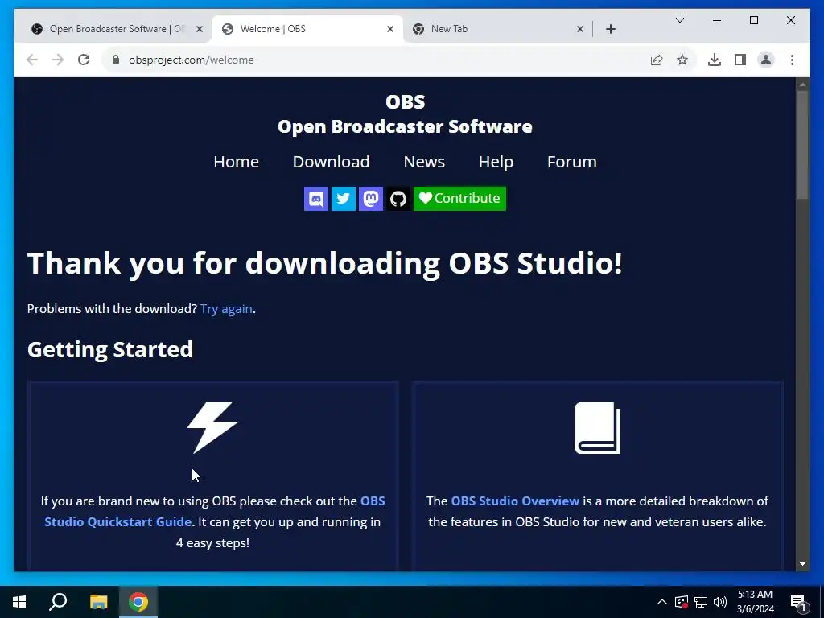
Task: Close the Welcome | OBS tab
Action: tap(390, 30)
